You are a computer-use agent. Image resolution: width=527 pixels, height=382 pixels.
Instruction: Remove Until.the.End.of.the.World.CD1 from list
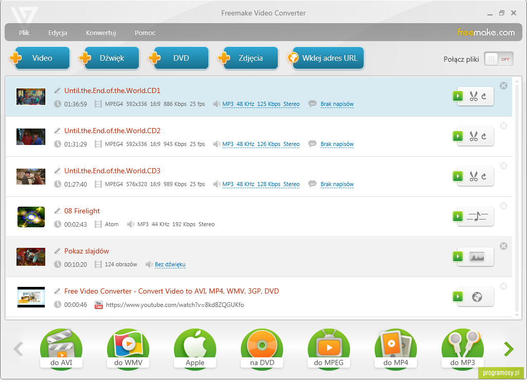(x=503, y=85)
